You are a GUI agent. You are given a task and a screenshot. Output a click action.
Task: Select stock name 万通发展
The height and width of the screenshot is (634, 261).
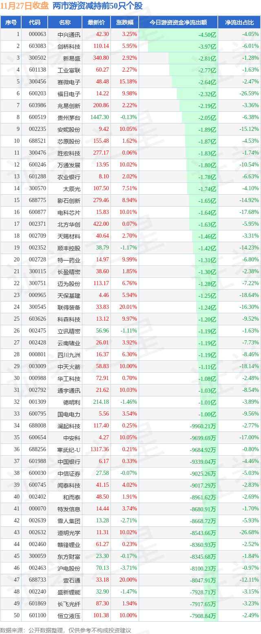tap(69, 165)
